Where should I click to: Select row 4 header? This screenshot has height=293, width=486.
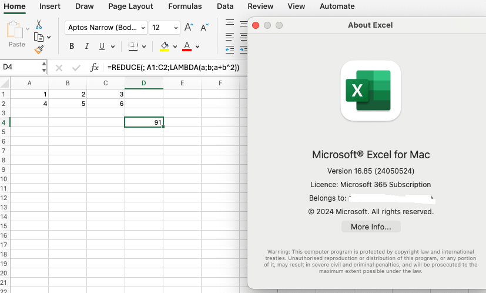pyautogui.click(x=4, y=122)
